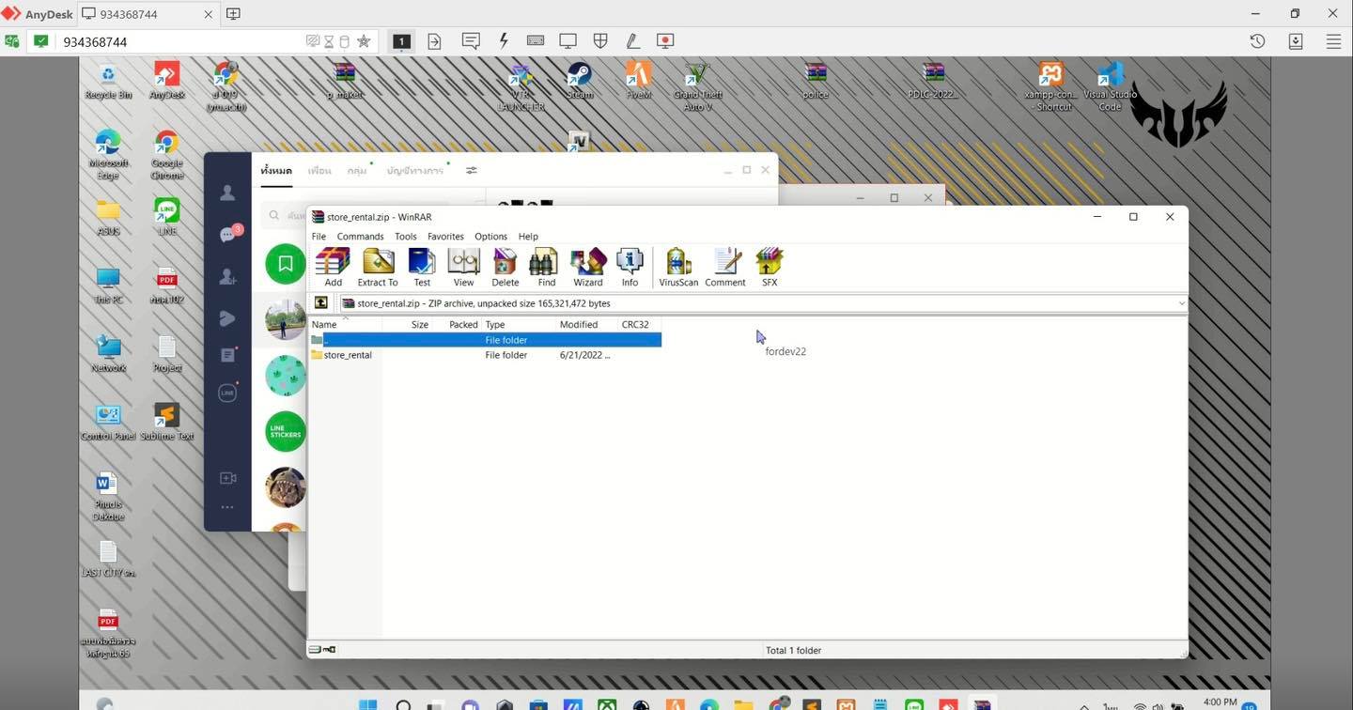Open the View tool in WinRAR

click(463, 268)
